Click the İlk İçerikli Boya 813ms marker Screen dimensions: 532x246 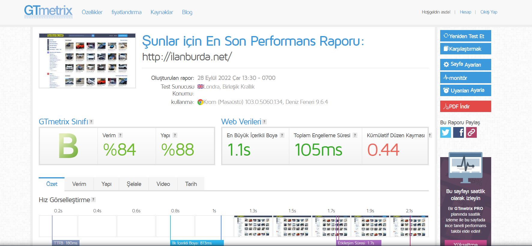[x=197, y=243]
